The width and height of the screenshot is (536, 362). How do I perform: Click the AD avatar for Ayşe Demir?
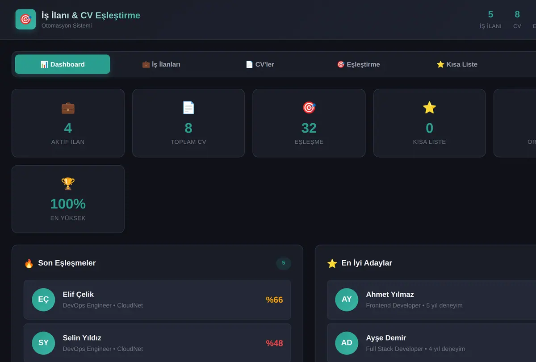(347, 343)
